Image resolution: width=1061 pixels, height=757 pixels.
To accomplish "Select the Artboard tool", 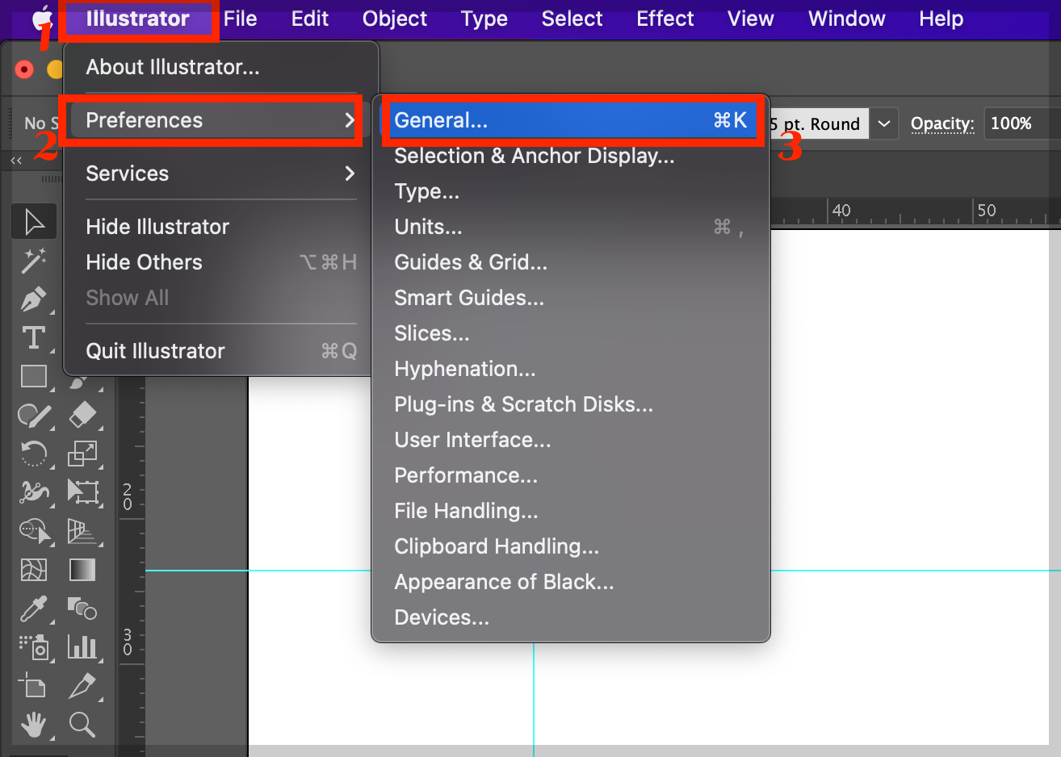I will click(34, 686).
